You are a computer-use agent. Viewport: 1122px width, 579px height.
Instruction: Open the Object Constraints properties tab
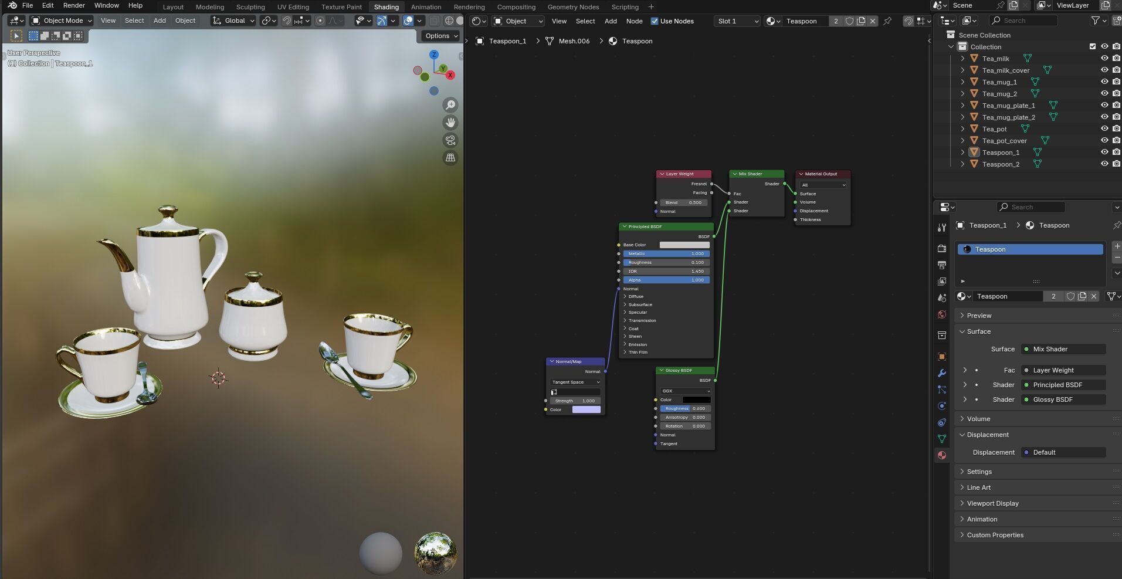[x=942, y=422]
